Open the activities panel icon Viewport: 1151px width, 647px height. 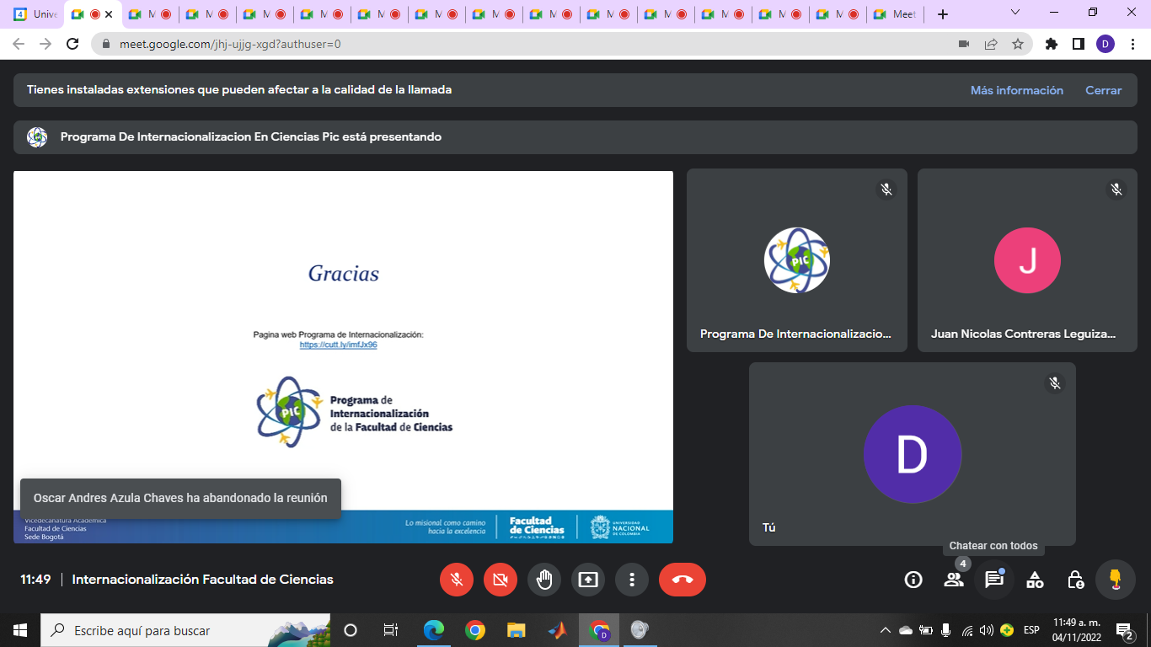click(1035, 580)
